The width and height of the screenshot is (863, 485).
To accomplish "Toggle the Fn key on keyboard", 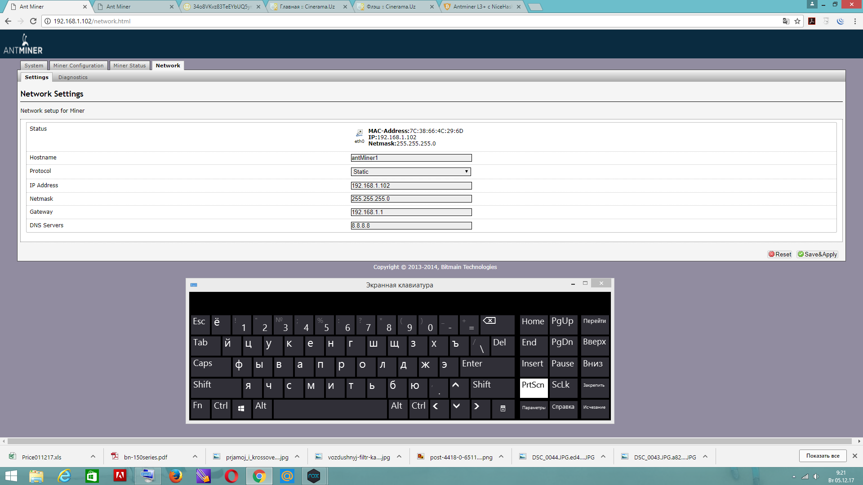I will (x=200, y=409).
